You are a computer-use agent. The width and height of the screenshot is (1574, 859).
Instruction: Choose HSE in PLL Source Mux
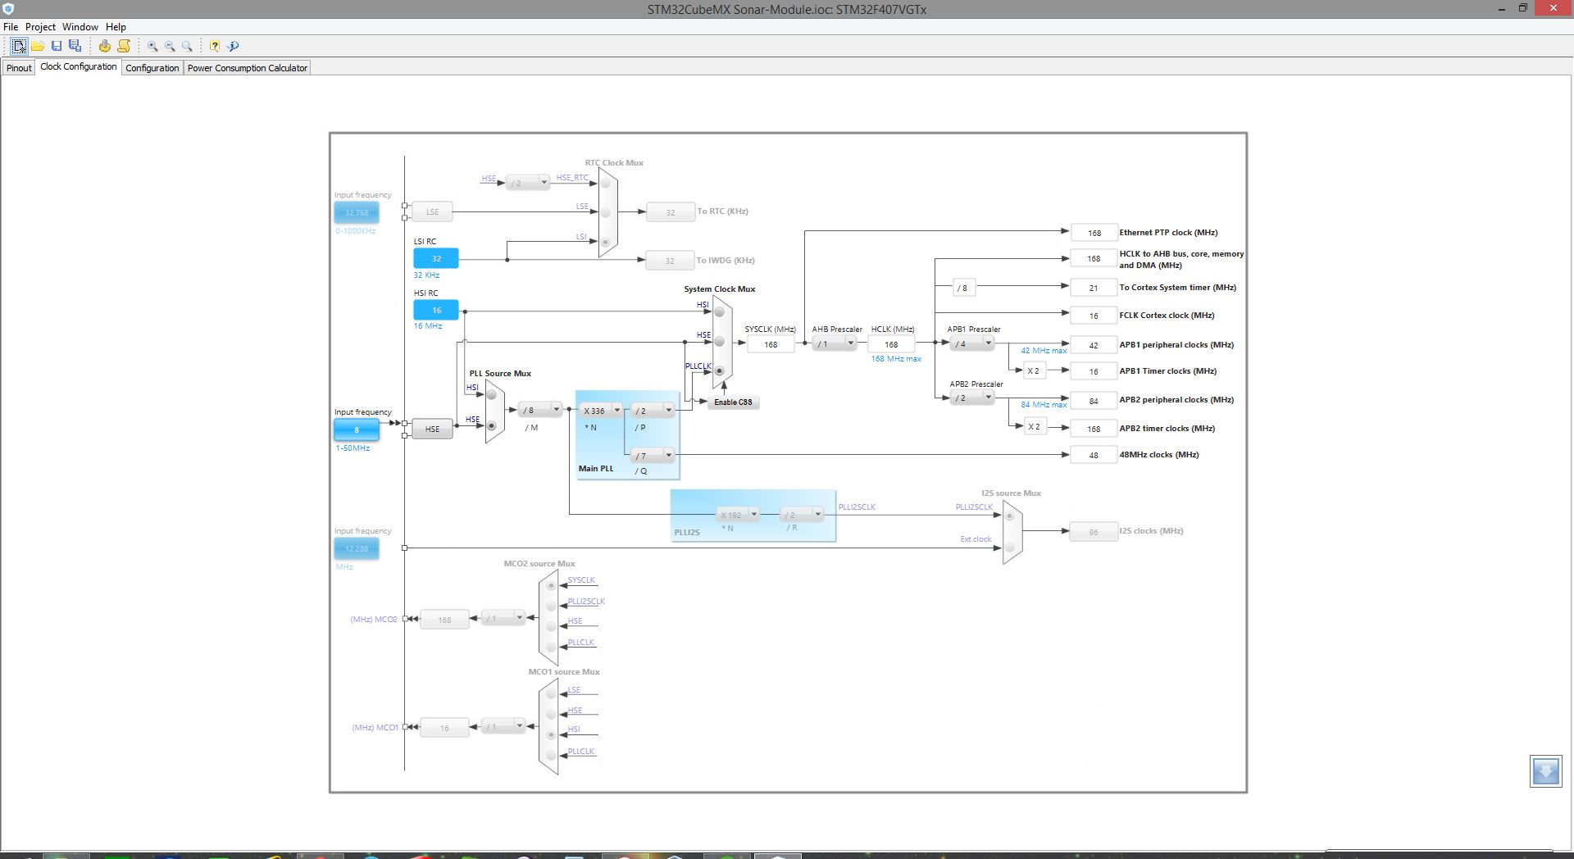(491, 426)
